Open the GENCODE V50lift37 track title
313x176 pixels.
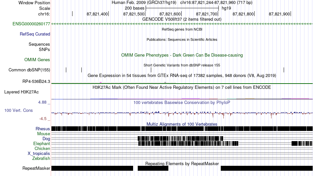(x=182, y=19)
